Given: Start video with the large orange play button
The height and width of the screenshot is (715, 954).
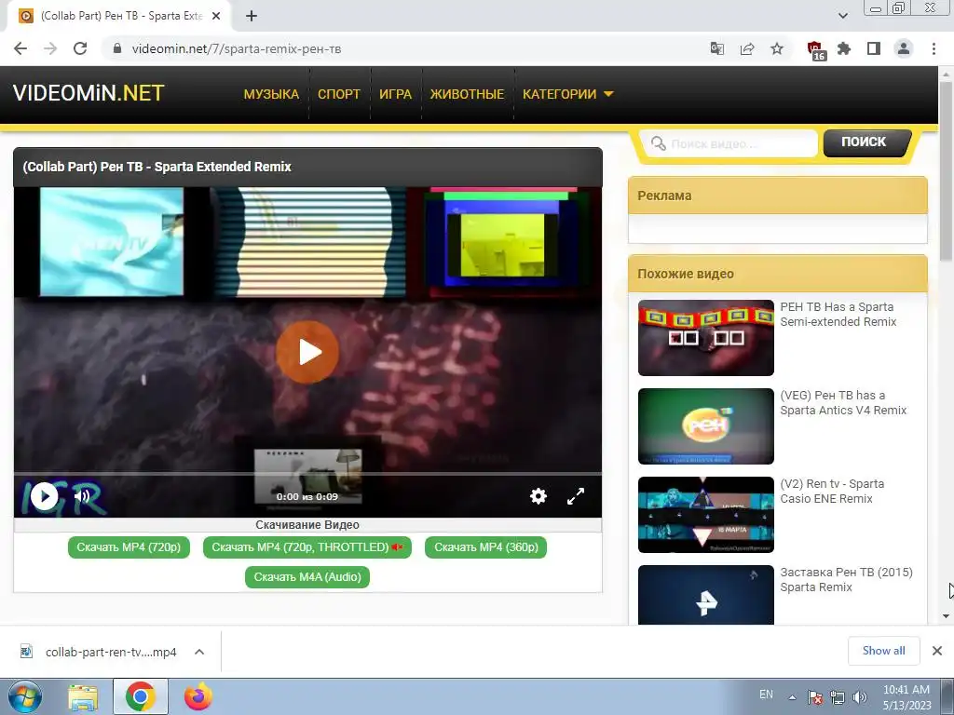Looking at the screenshot, I should tap(307, 352).
